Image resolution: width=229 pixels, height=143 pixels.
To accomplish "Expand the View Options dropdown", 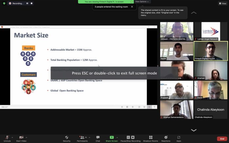I will tap(142, 2).
